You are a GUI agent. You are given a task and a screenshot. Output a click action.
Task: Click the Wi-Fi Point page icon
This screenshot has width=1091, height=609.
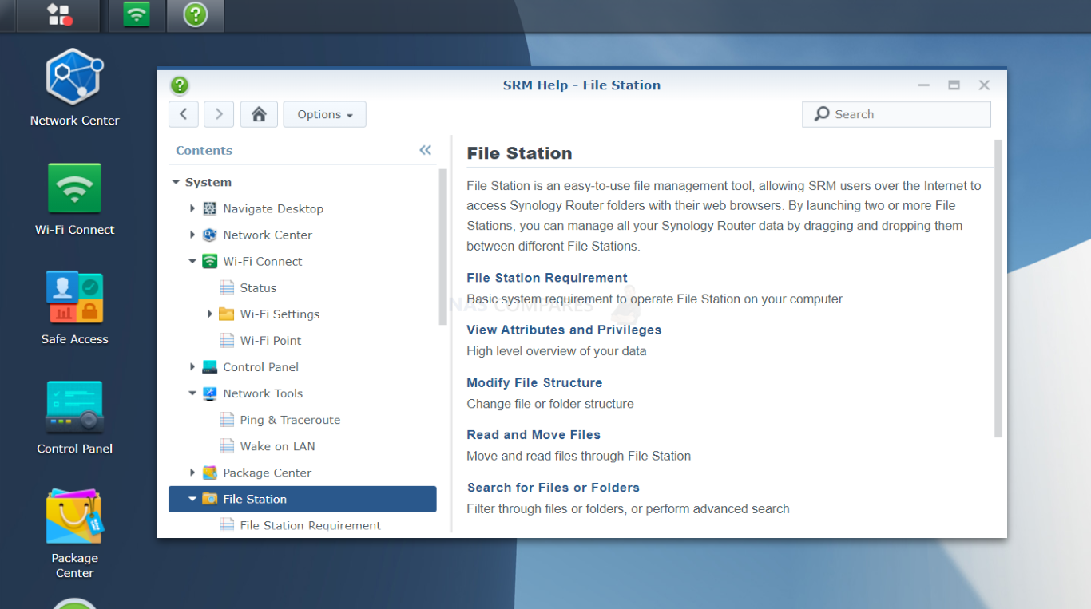227,340
